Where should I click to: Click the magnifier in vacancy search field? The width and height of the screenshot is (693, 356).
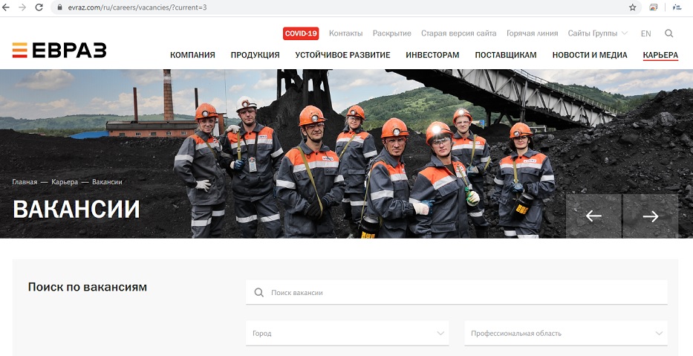tap(258, 293)
